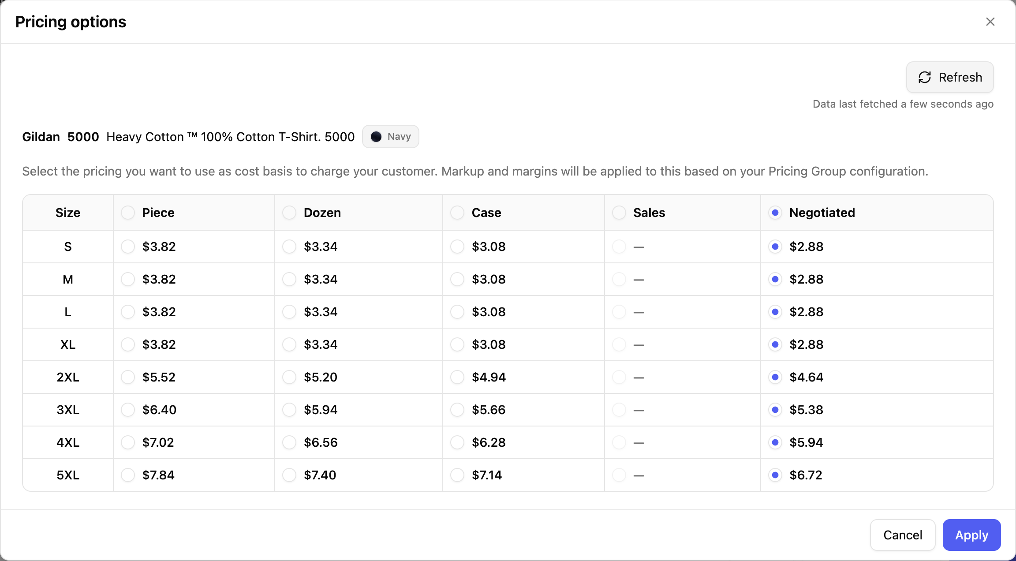Image resolution: width=1016 pixels, height=561 pixels.
Task: Click the 'Pricing options' dialog title
Action: [x=71, y=22]
